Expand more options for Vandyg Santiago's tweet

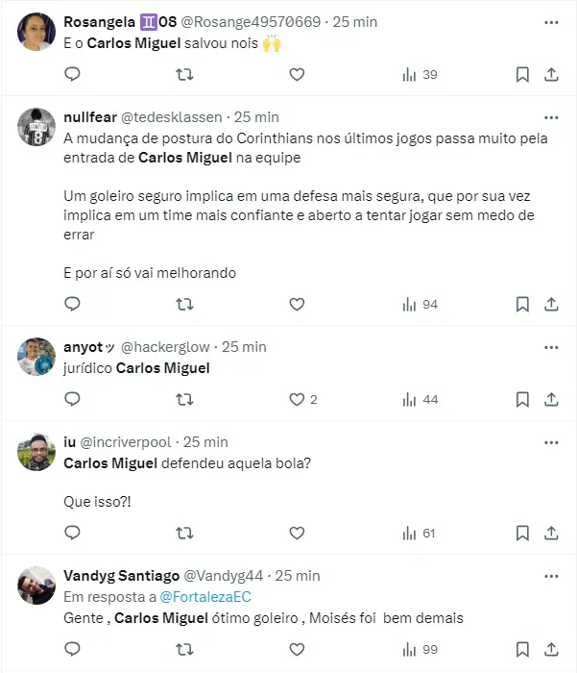[551, 575]
